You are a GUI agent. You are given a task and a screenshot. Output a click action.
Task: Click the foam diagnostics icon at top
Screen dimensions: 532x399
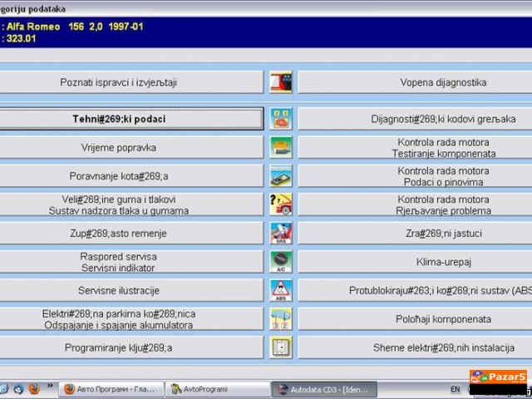pos(281,82)
